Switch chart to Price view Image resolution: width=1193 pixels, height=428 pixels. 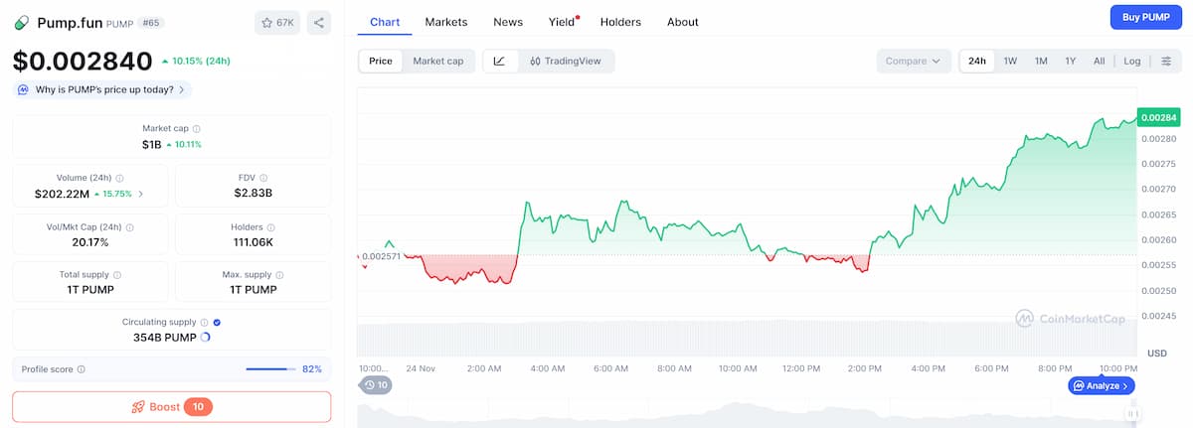(x=381, y=61)
